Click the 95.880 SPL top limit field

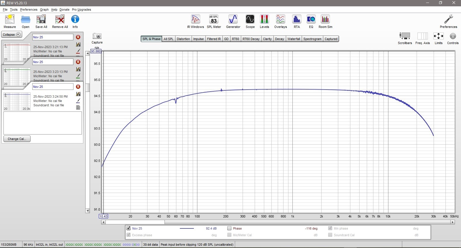coord(96,51)
